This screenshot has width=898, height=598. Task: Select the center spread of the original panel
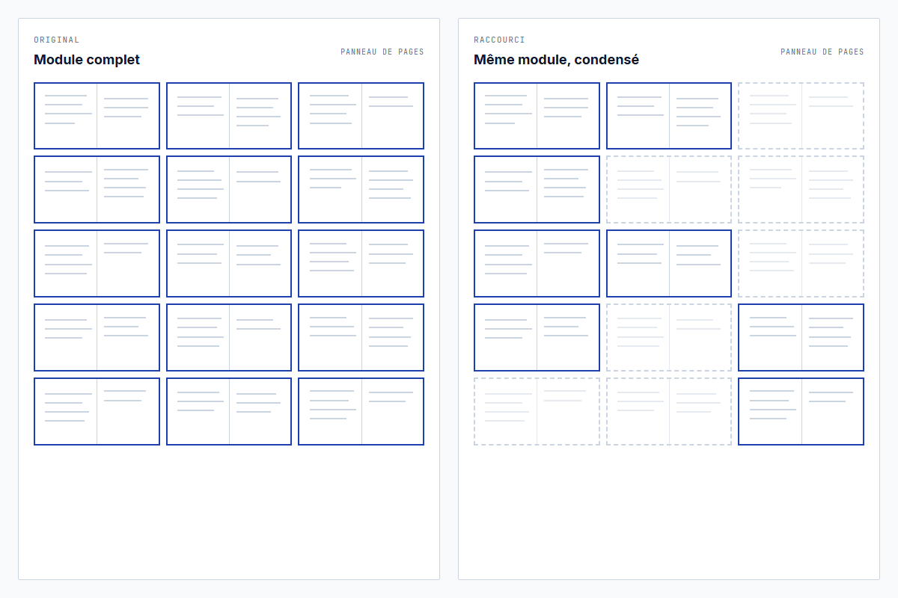click(228, 263)
